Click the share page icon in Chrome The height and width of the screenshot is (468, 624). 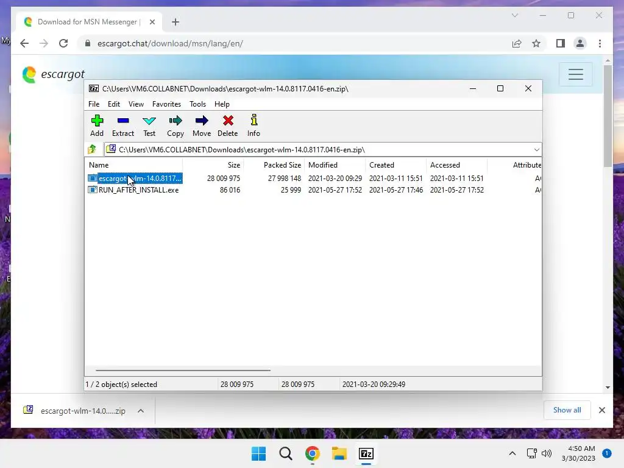click(x=517, y=43)
